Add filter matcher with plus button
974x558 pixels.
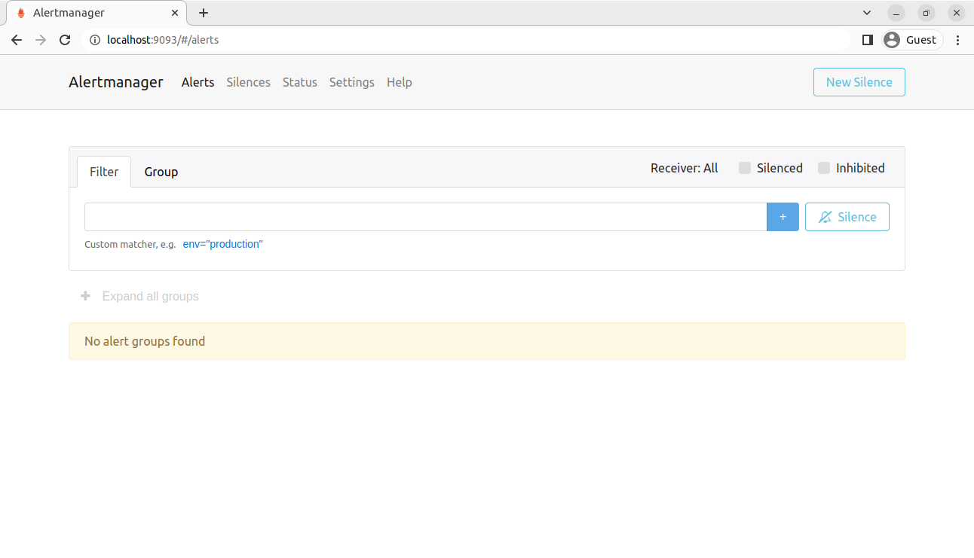(x=783, y=217)
